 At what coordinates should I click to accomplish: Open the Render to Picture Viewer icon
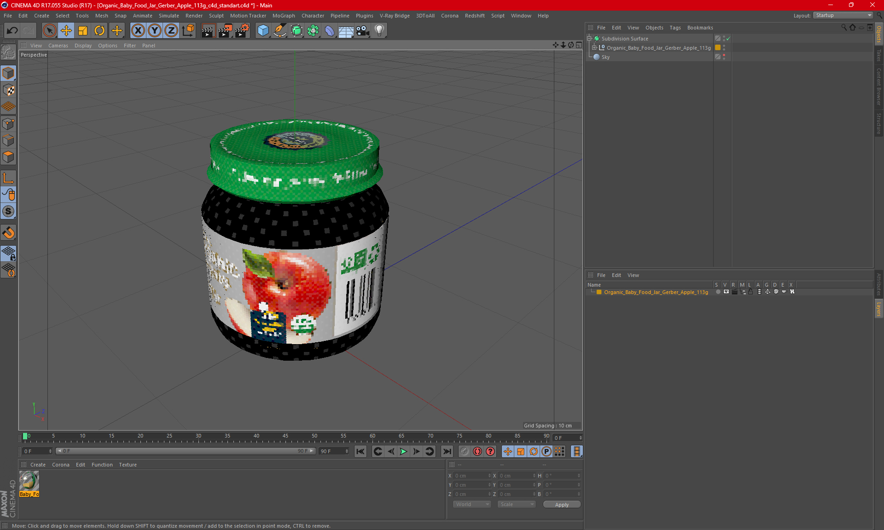coord(225,31)
